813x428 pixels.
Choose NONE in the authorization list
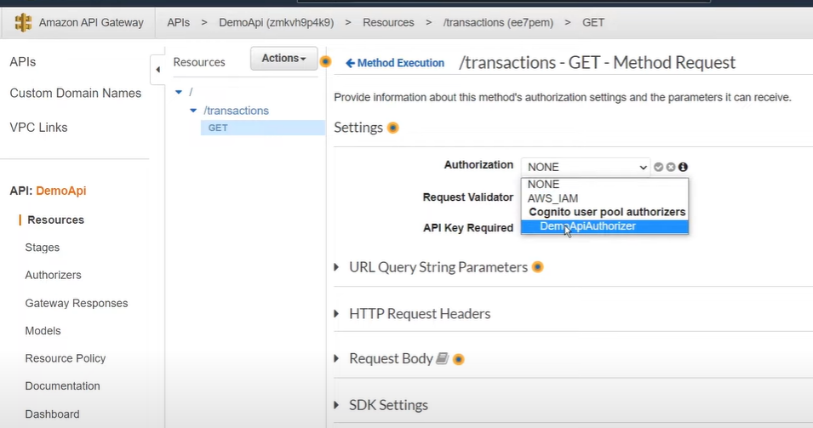[604, 185]
